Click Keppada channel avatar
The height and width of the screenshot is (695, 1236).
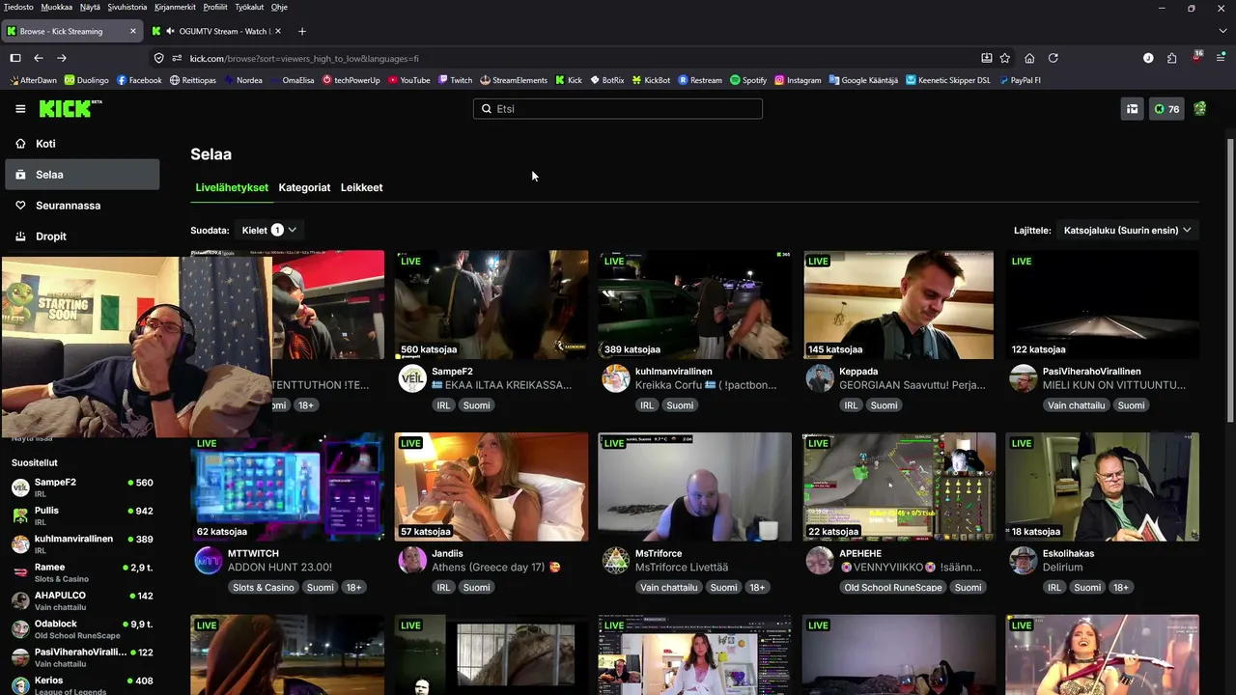point(820,378)
